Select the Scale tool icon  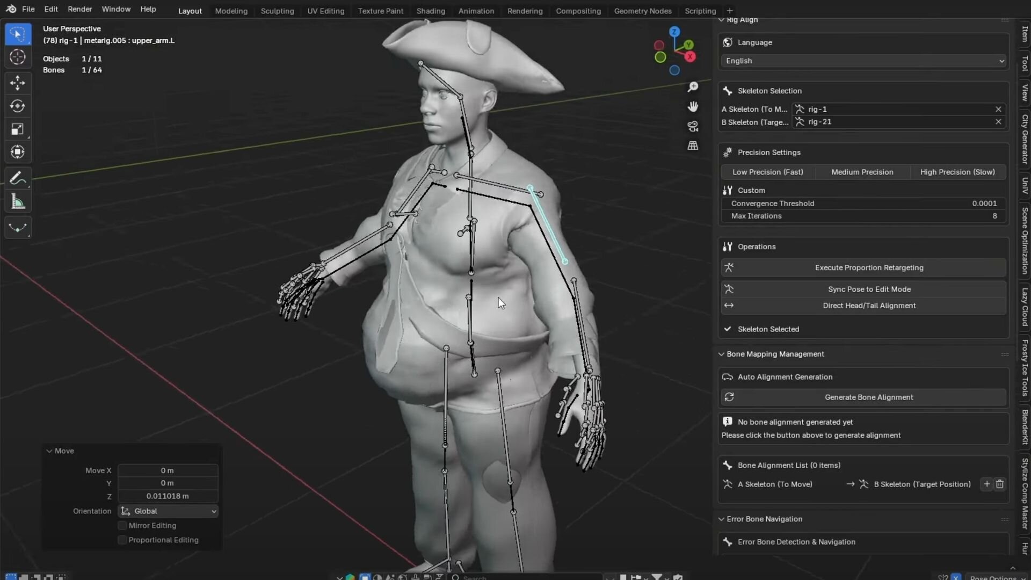point(18,129)
